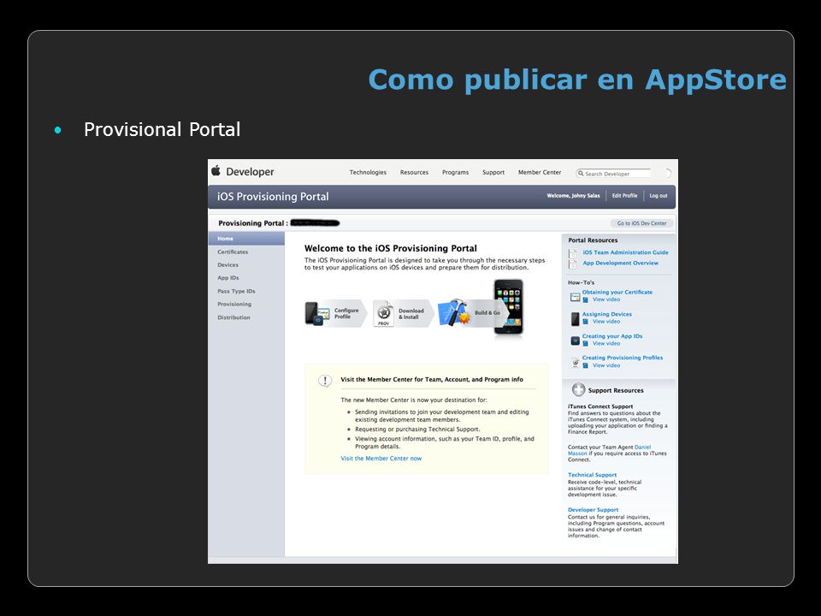
Task: Open the Member Center menu
Action: 540,172
